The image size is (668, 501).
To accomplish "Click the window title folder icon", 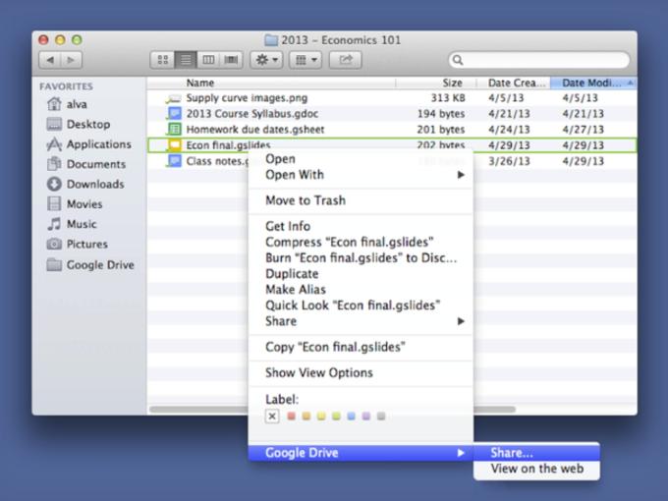I will pos(271,40).
